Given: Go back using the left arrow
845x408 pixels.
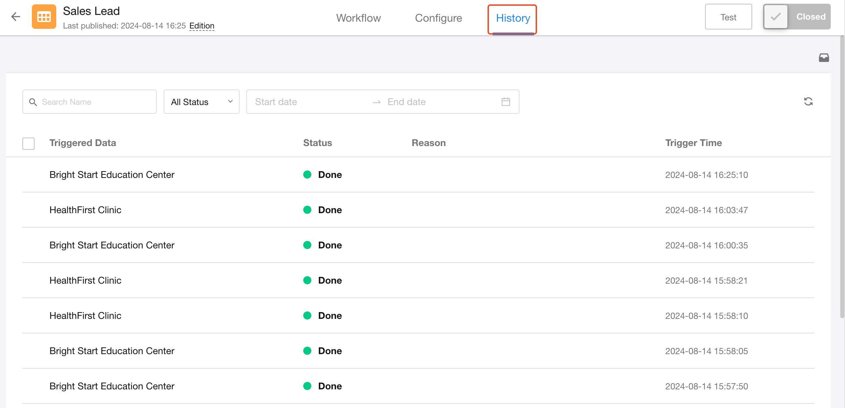Looking at the screenshot, I should tap(16, 17).
